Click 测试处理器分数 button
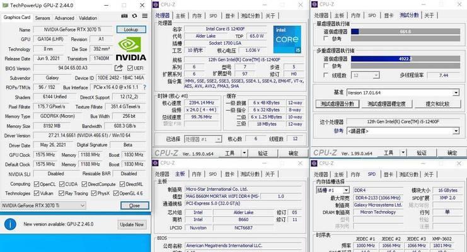Image resolution: width=467 pixels, height=252 pixels. [x=337, y=104]
